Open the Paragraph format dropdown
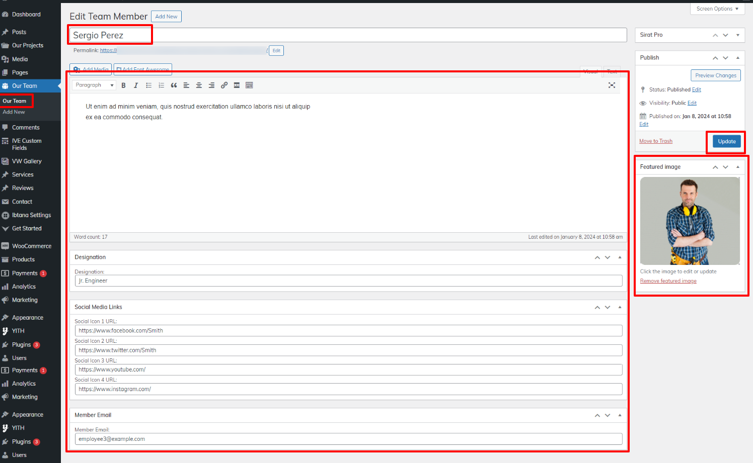 click(x=94, y=85)
